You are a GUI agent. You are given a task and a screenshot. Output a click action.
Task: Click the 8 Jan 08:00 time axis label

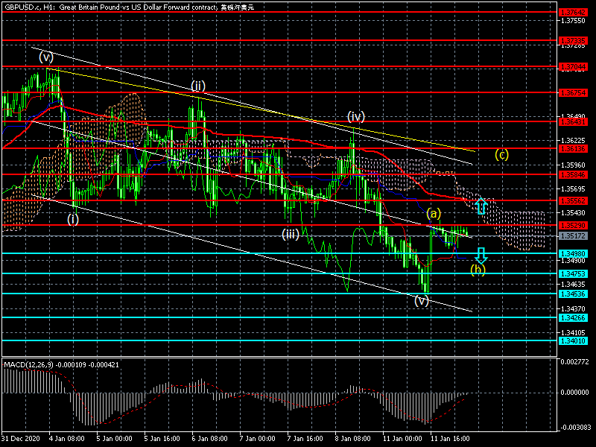coord(352,440)
